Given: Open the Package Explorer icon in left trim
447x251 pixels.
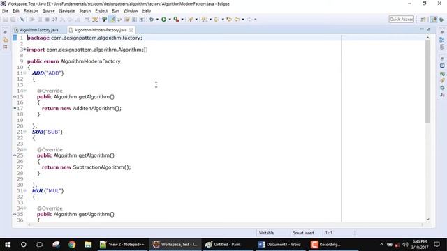Looking at the screenshot, I should click(x=6, y=40).
